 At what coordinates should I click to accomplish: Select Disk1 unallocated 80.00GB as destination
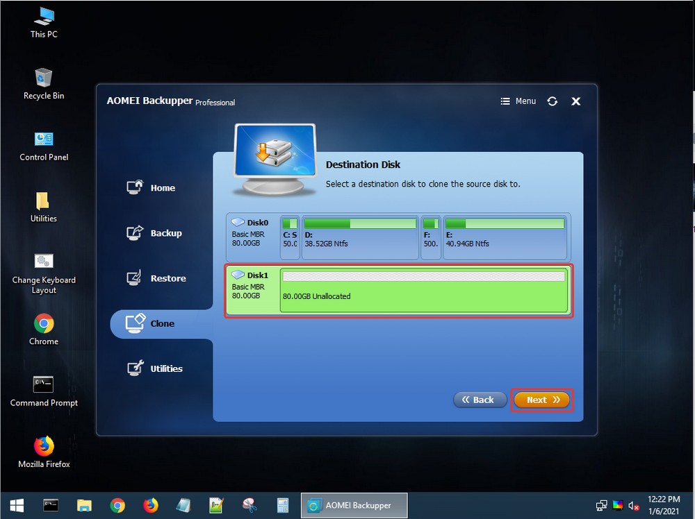423,290
